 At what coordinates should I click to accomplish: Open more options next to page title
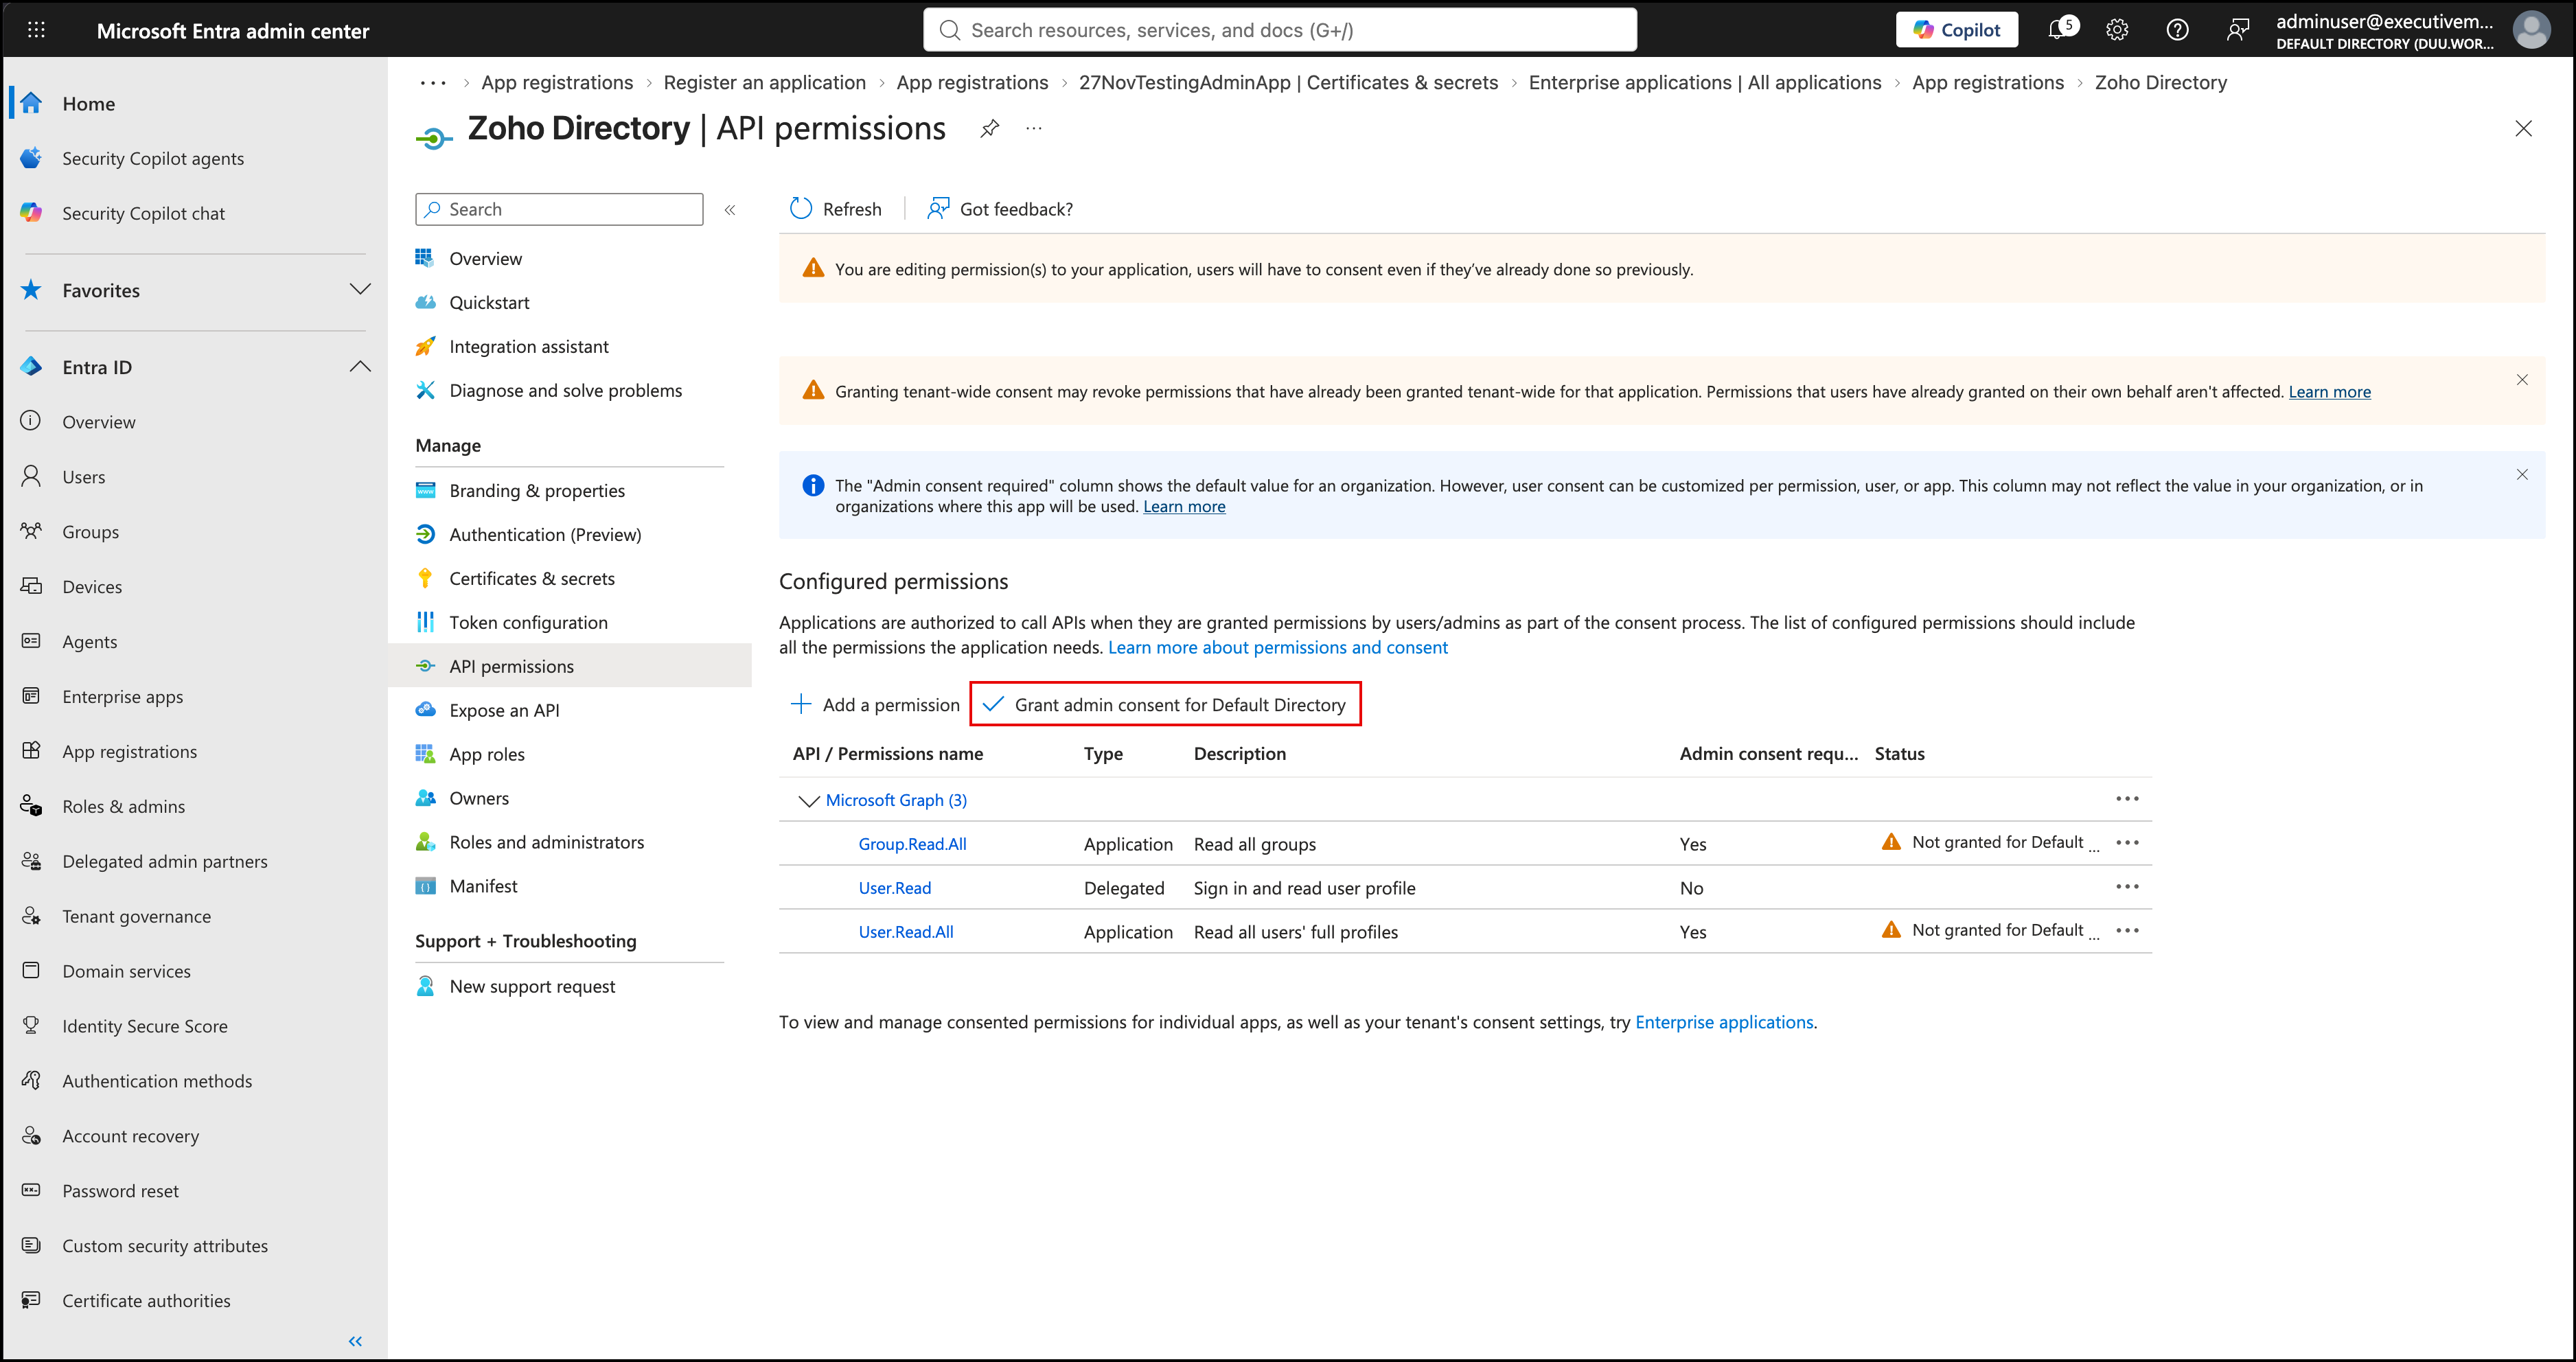point(1034,128)
